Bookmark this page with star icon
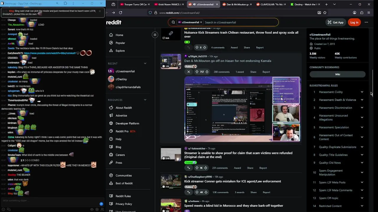Viewport: 378px width, 212px height. point(325,13)
